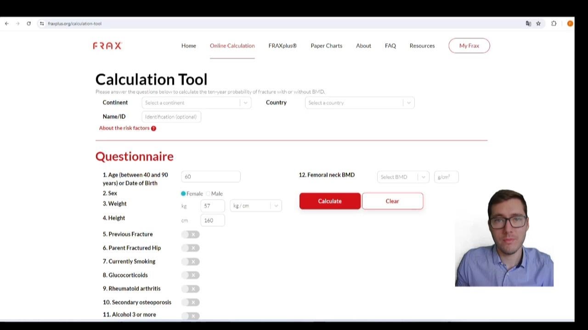The image size is (588, 330).
Task: Turn on the Secondary osteoporosis switch
Action: (191, 302)
